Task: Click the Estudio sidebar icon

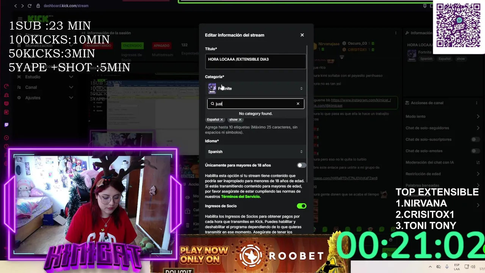Action: 19,77
